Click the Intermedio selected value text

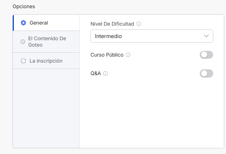108,36
